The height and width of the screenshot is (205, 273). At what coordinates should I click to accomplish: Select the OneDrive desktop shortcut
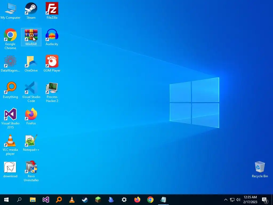pos(31,64)
